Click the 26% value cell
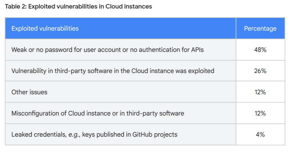The width and height of the screenshot is (292, 152). (x=260, y=71)
